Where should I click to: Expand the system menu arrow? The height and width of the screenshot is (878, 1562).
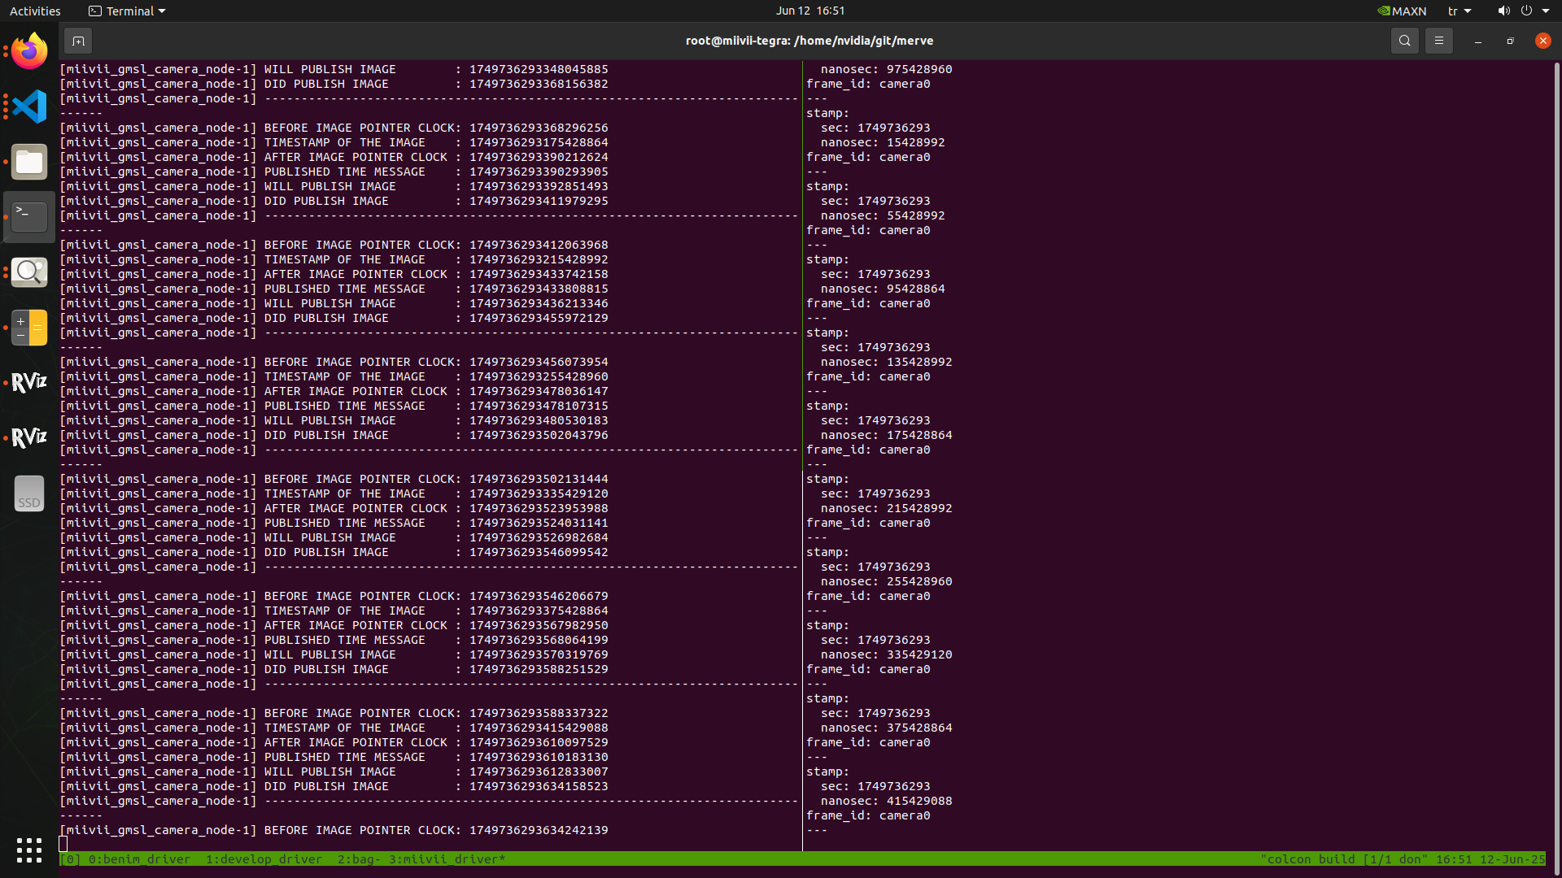coord(1546,11)
